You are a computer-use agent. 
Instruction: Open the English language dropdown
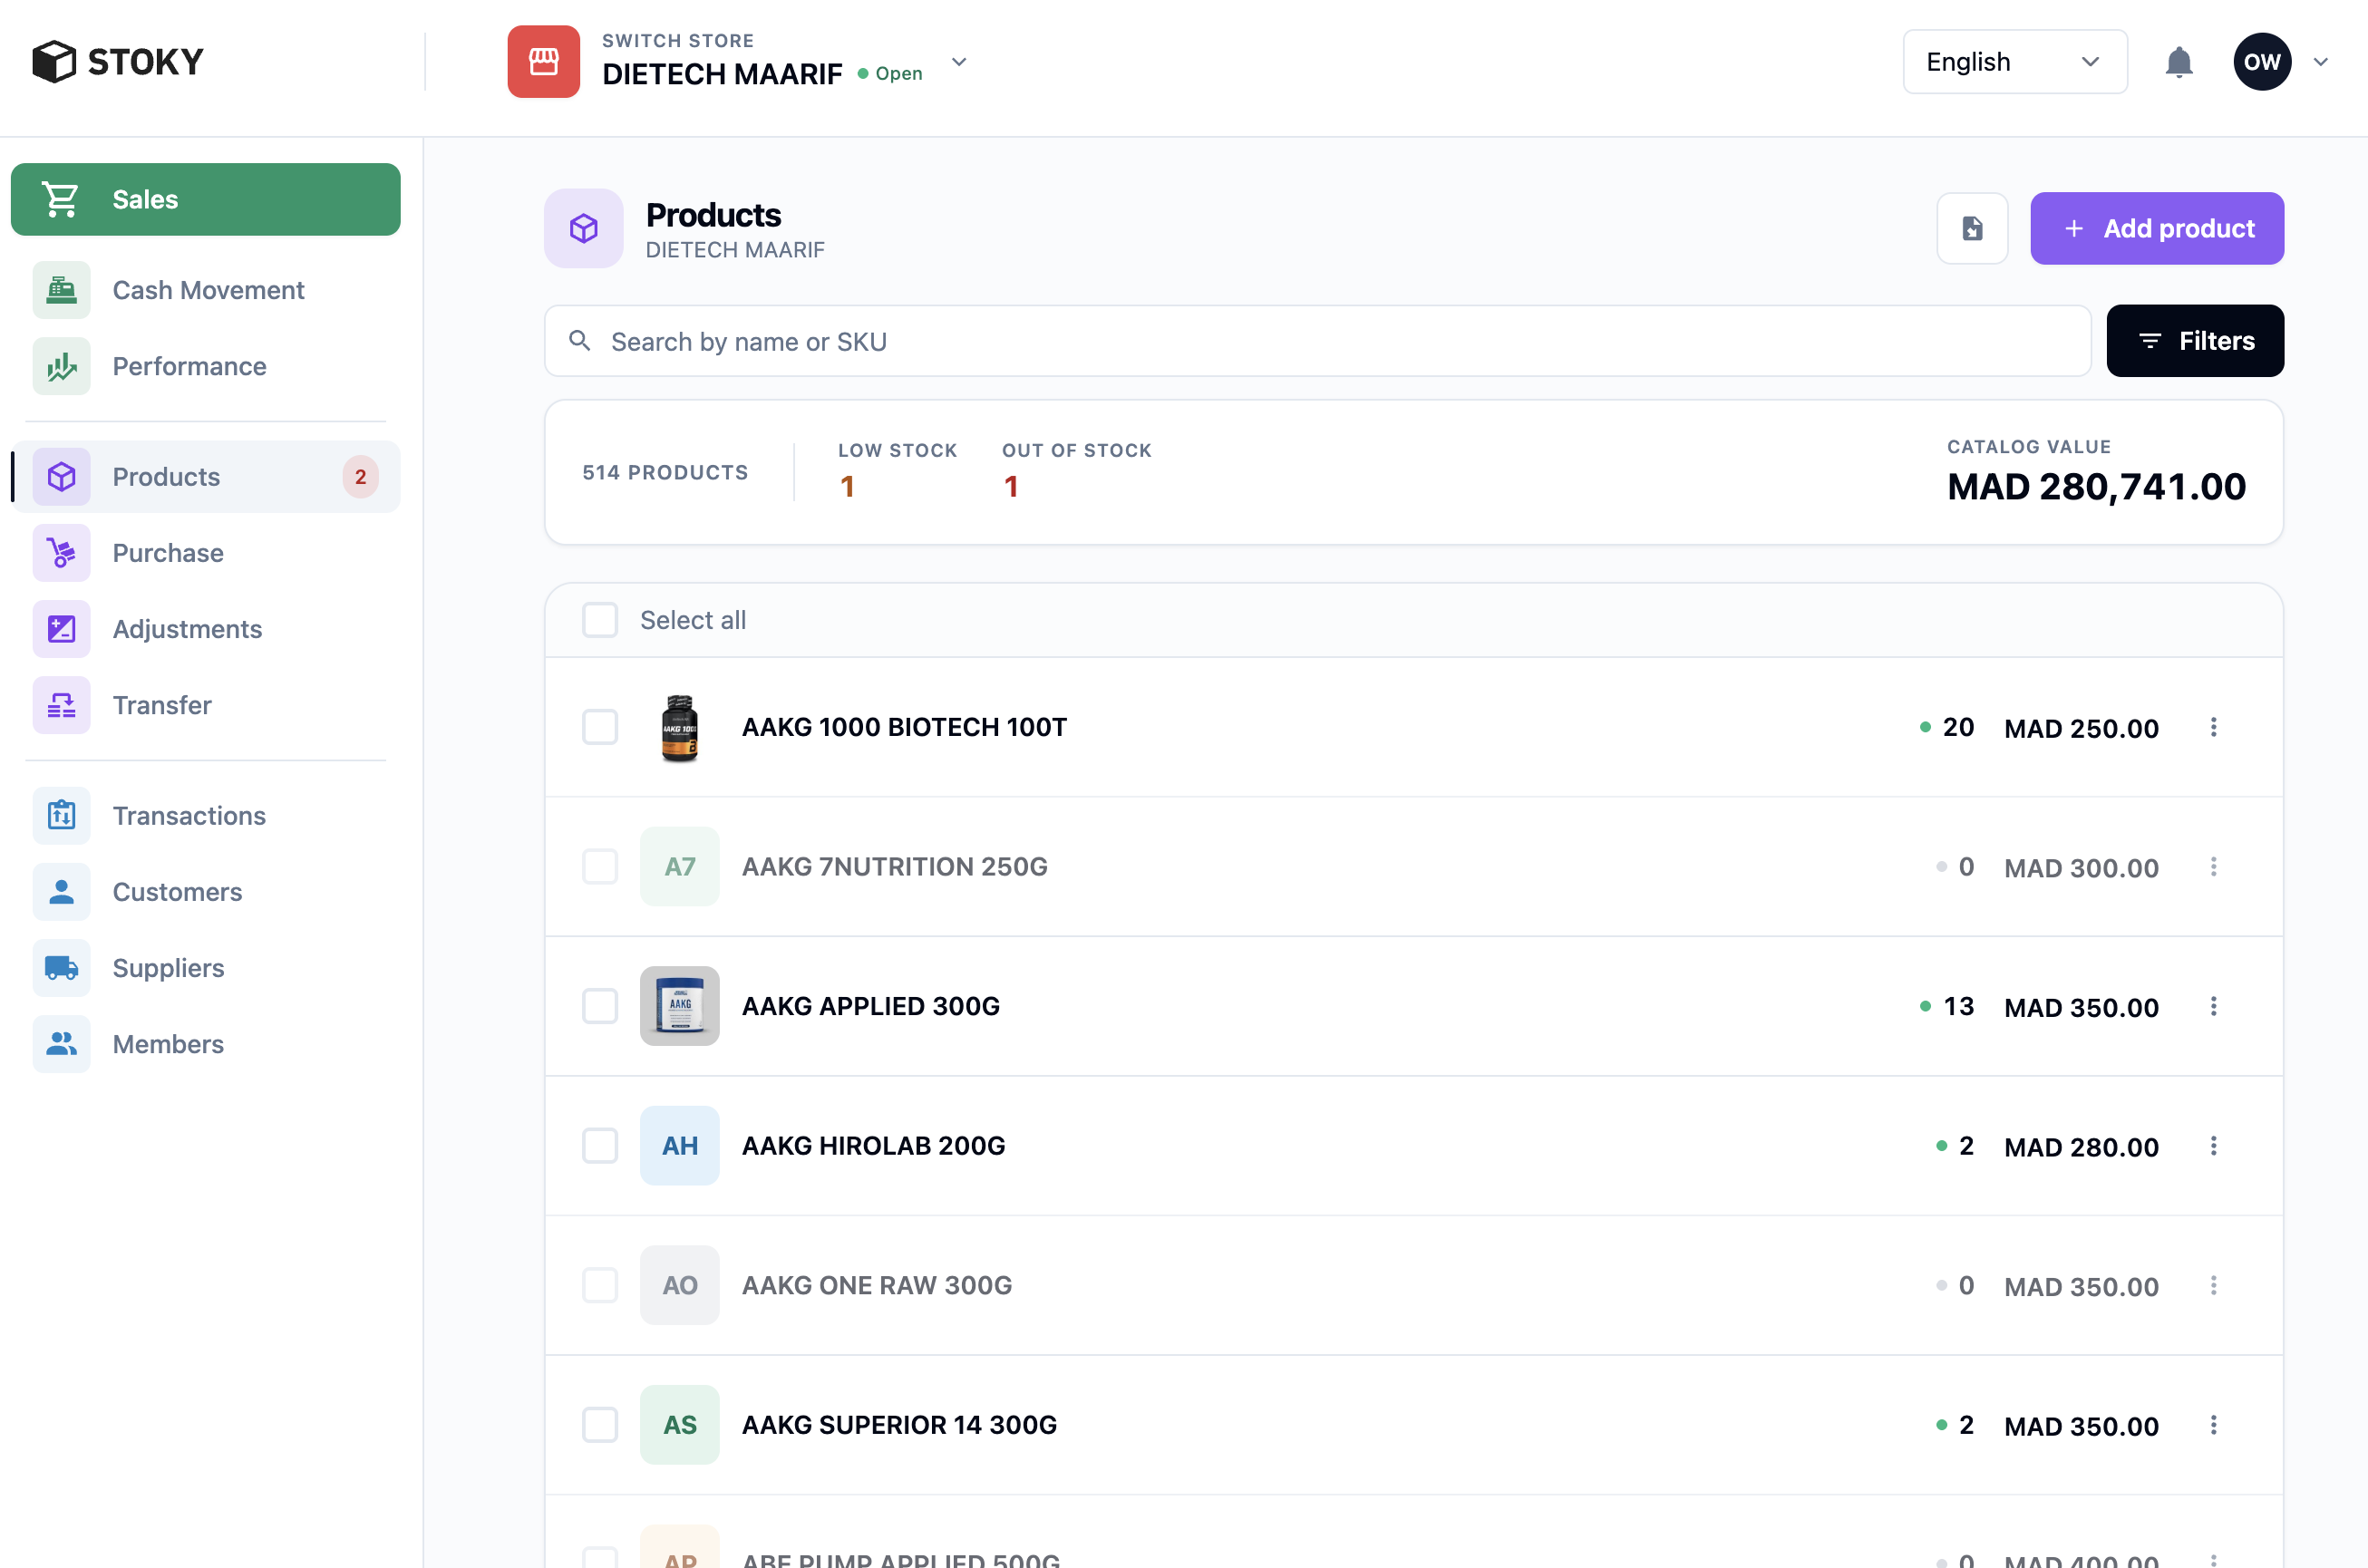(2014, 62)
